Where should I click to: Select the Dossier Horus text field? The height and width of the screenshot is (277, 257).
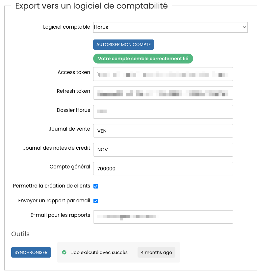[x=163, y=112]
